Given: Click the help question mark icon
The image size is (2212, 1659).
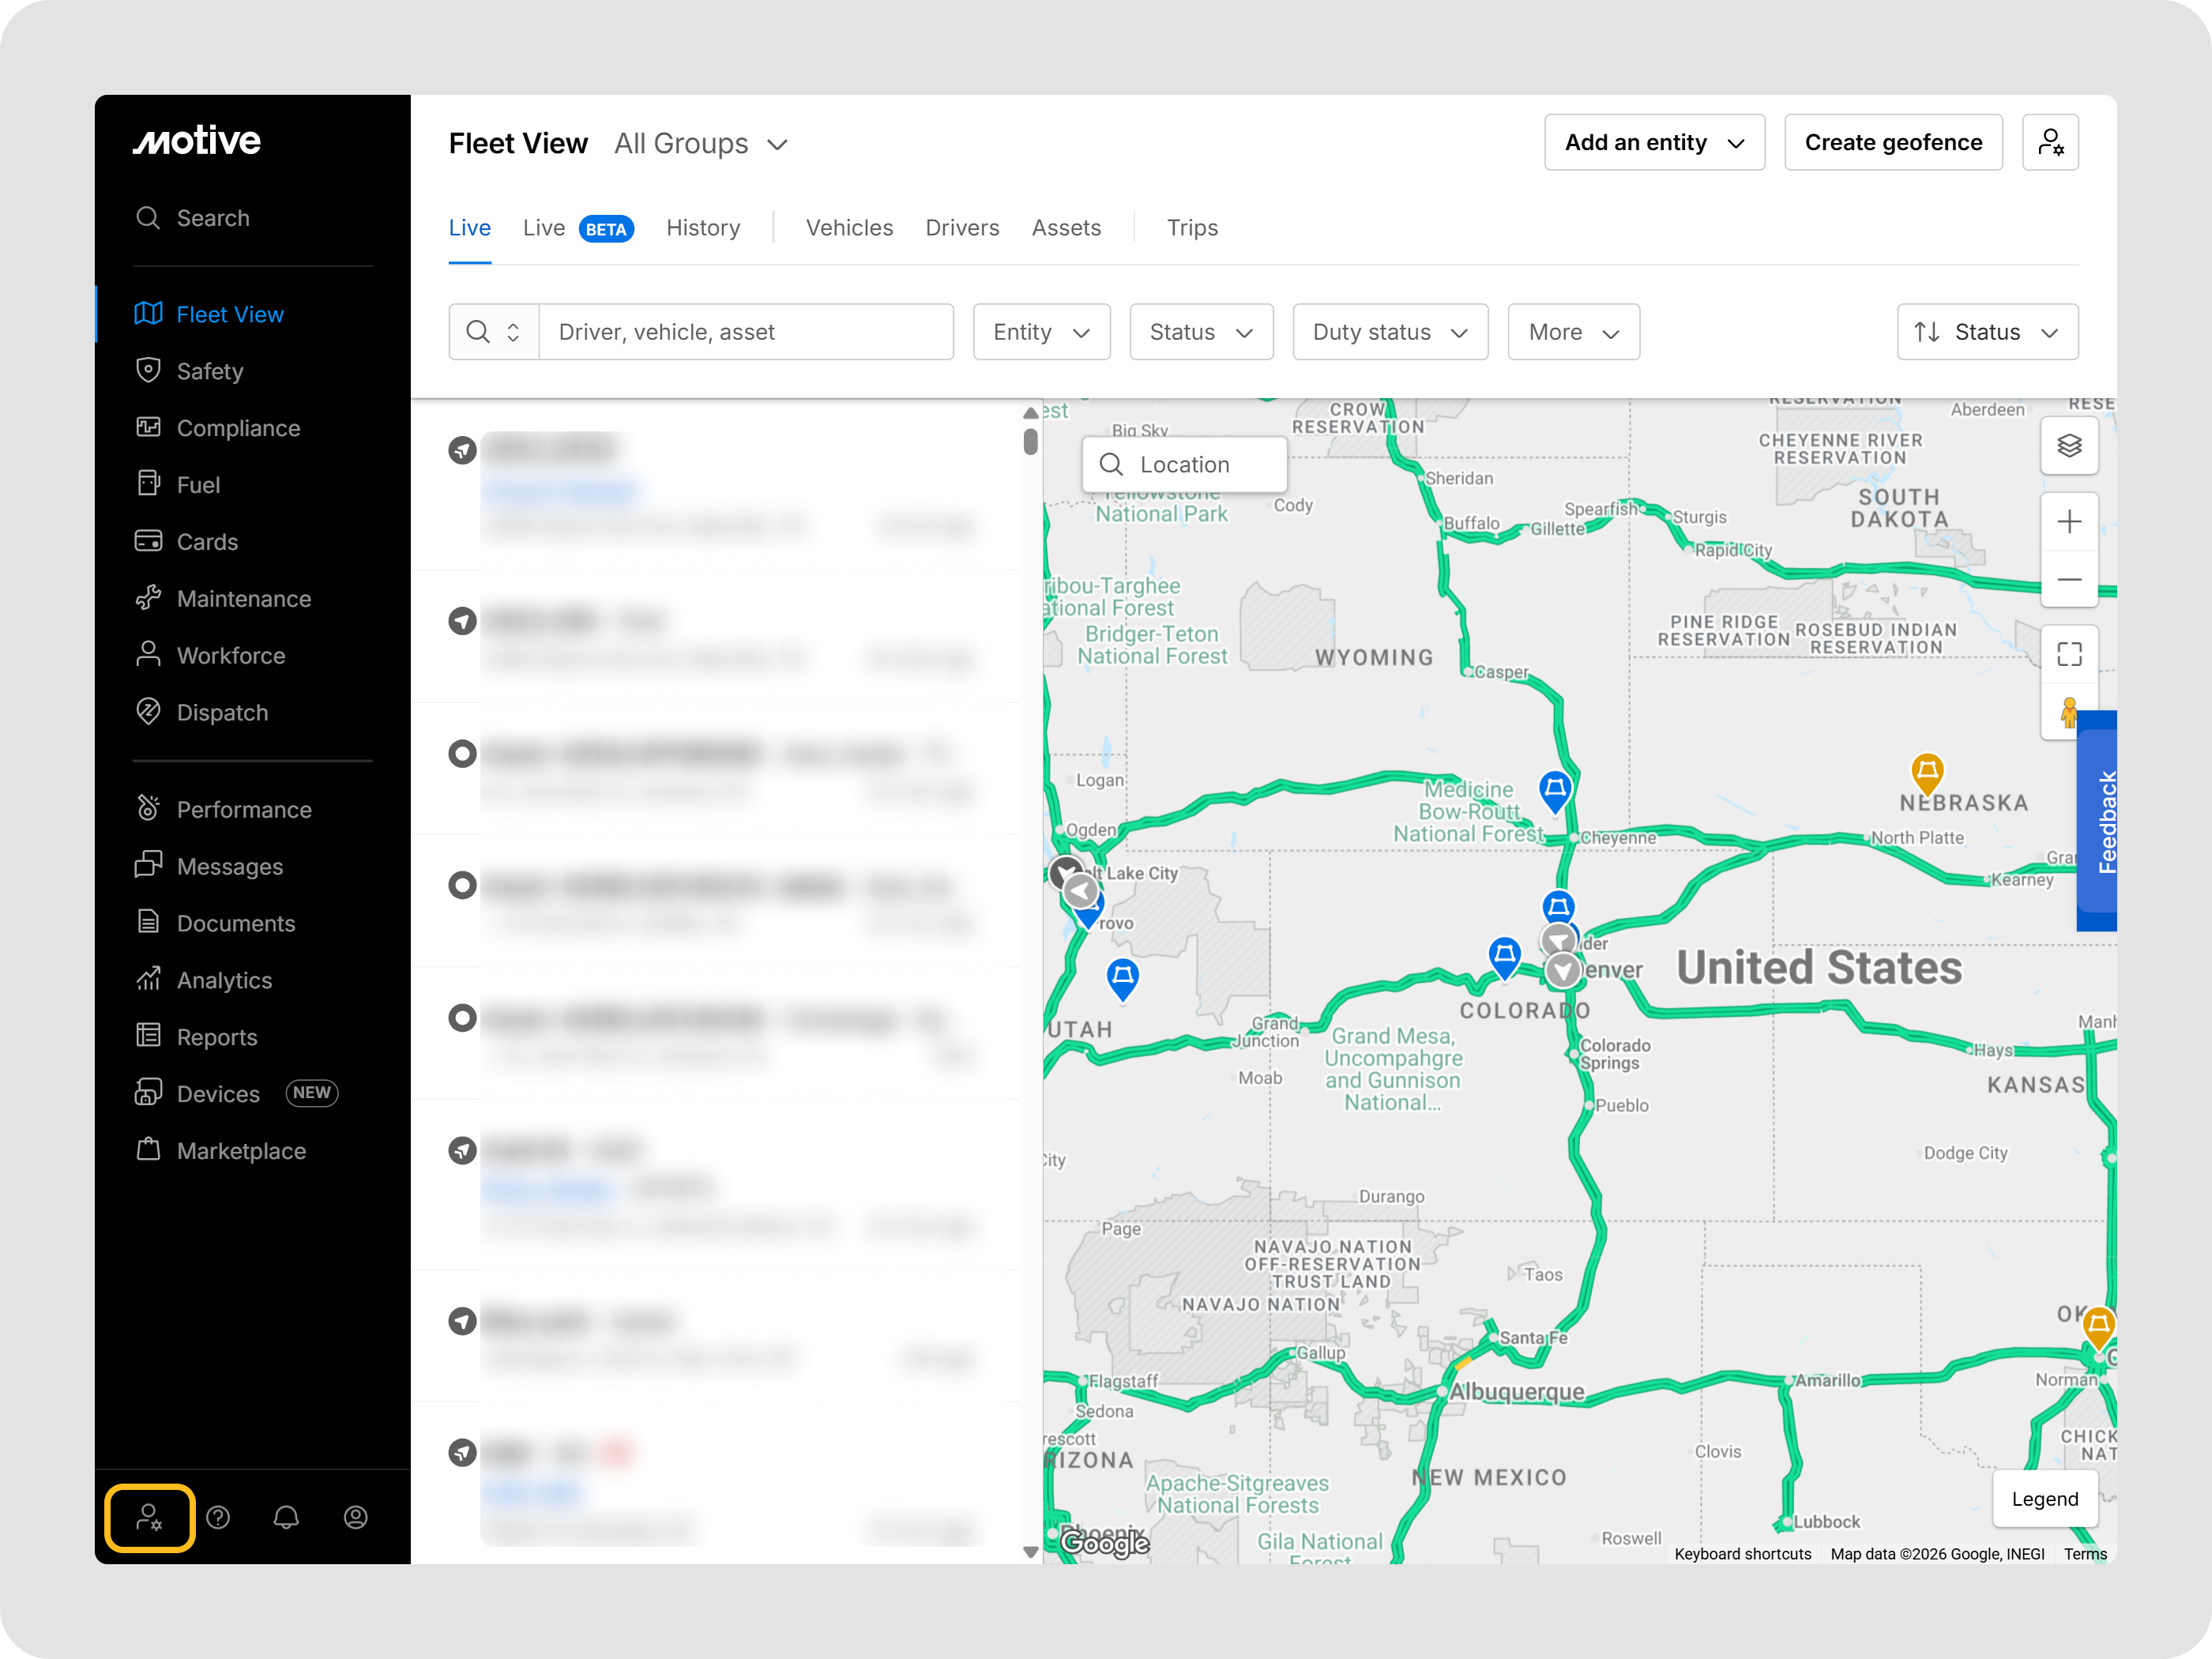Looking at the screenshot, I should 218,1517.
